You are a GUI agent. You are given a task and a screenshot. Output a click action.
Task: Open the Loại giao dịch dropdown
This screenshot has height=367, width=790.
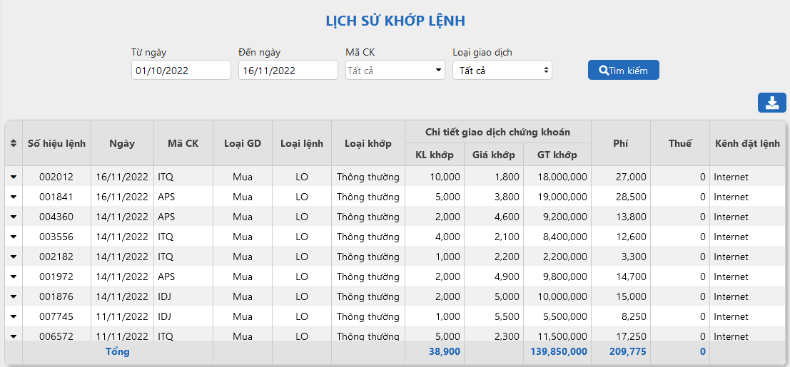point(502,70)
